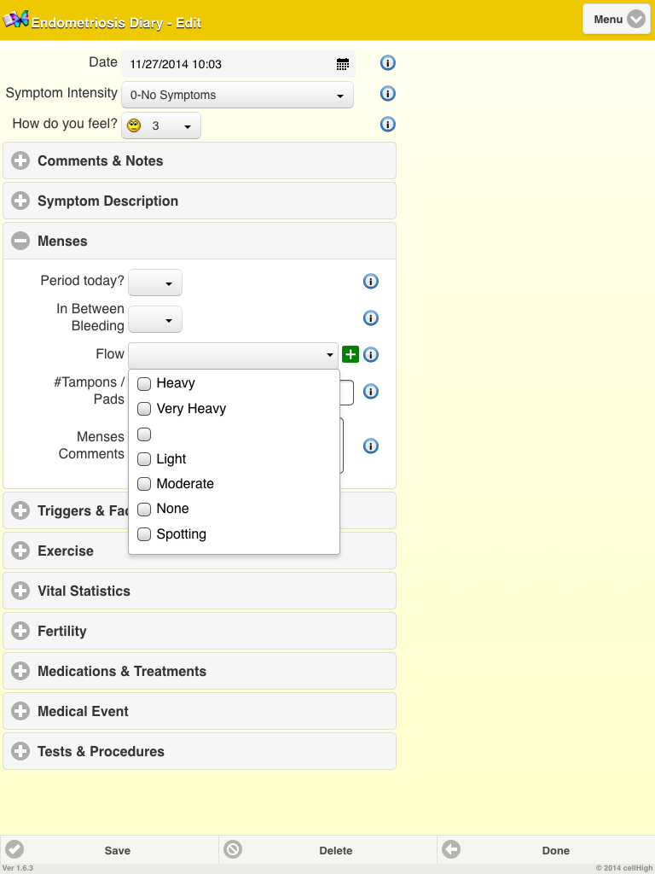
Task: Check the None flow option
Action: pos(144,509)
